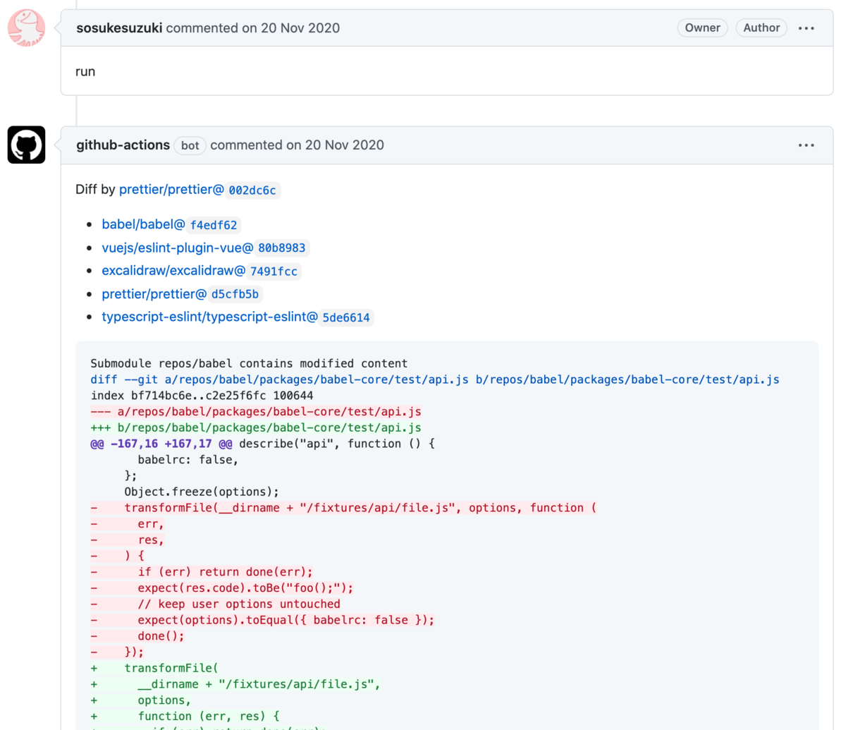
Task: Open excalidraw/excalidraw@ repository link
Action: click(173, 271)
